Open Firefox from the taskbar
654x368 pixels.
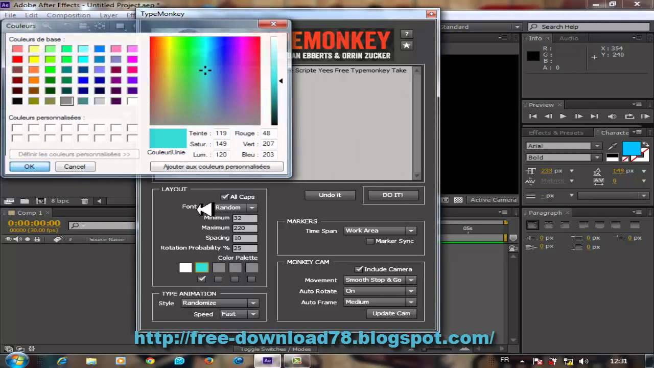(x=209, y=361)
